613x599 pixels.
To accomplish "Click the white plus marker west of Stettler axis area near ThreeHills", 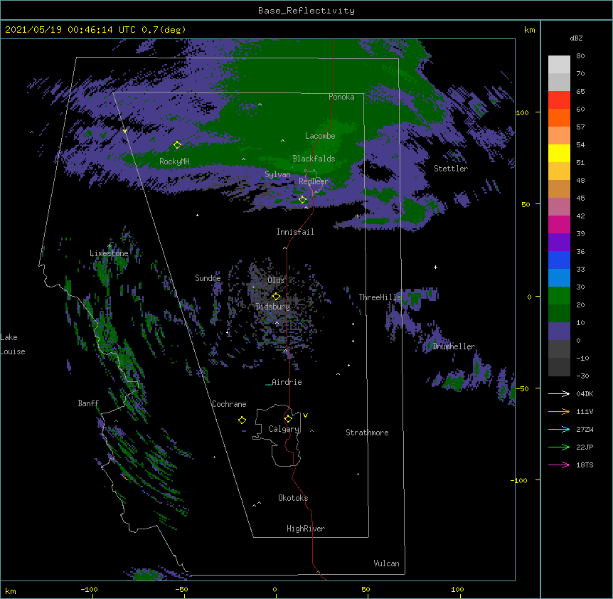I will (x=435, y=267).
